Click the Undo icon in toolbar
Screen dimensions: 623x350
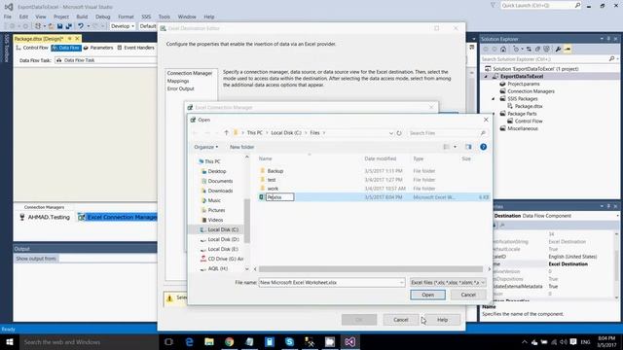click(81, 26)
